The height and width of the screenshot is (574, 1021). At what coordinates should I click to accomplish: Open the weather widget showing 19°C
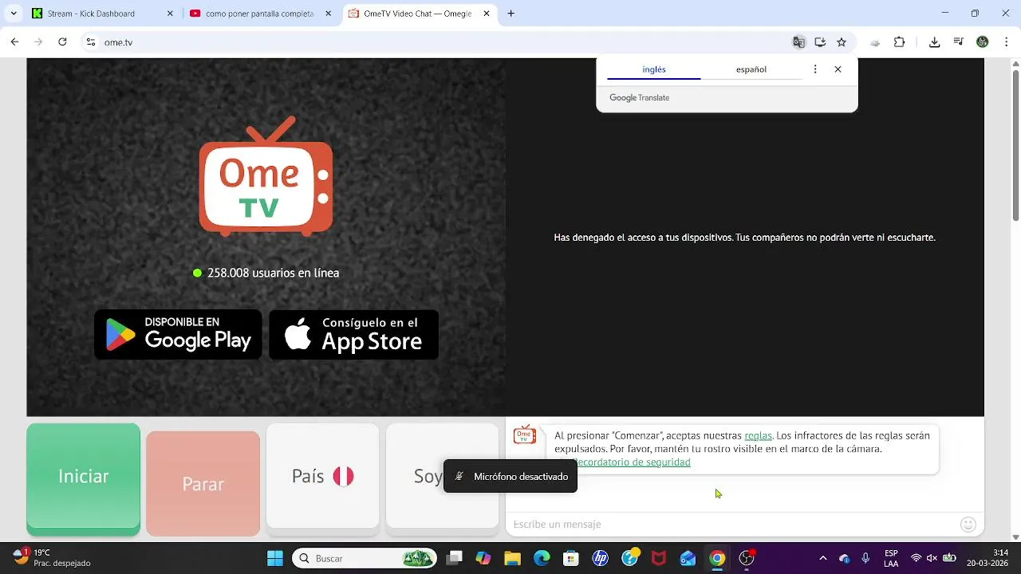point(53,557)
